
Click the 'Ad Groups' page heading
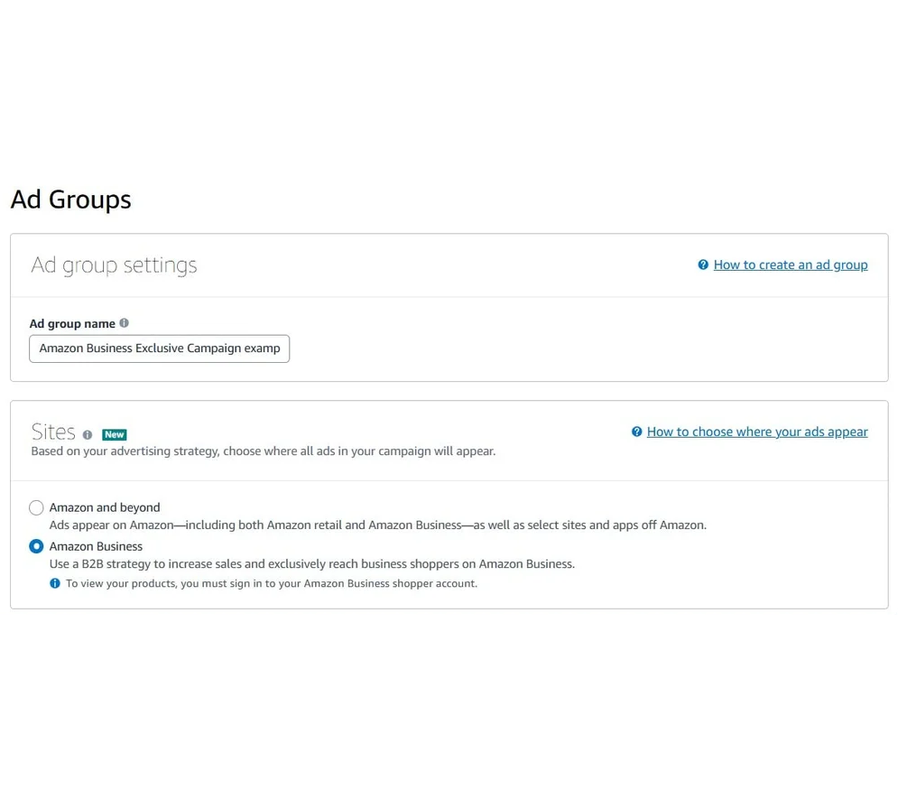[x=70, y=199]
